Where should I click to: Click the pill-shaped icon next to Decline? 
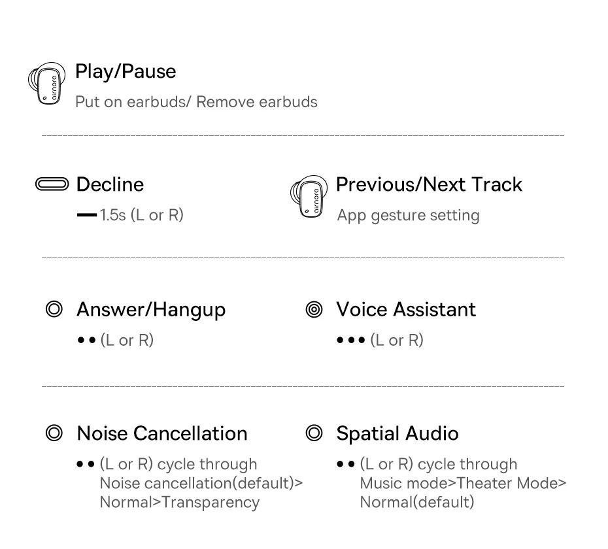point(53,185)
